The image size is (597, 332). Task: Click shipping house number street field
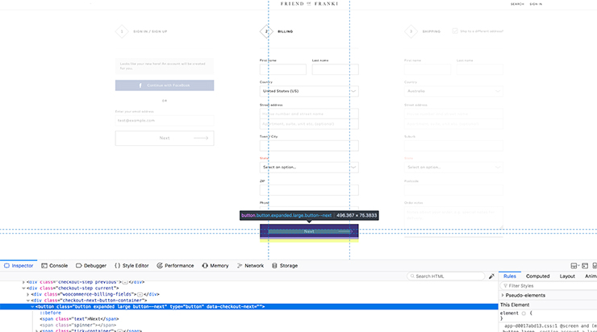(x=453, y=114)
